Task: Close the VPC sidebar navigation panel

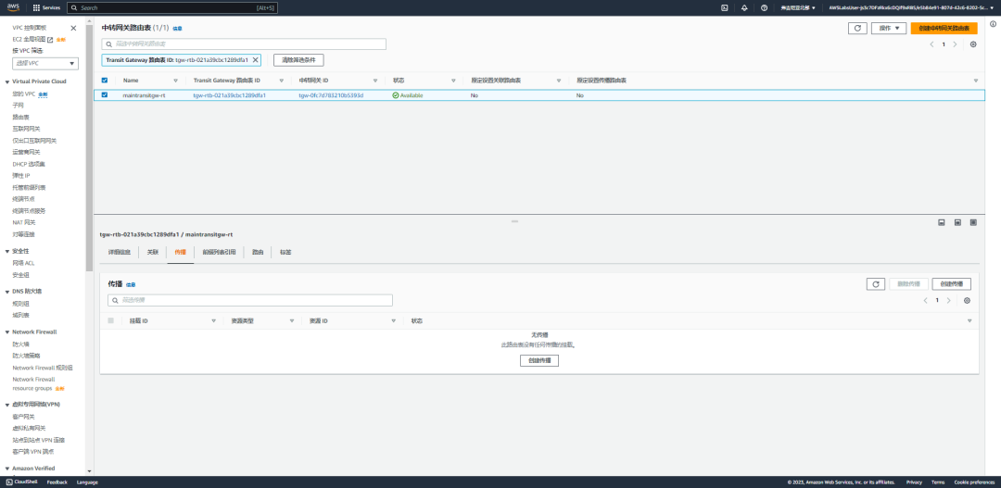Action: point(73,28)
